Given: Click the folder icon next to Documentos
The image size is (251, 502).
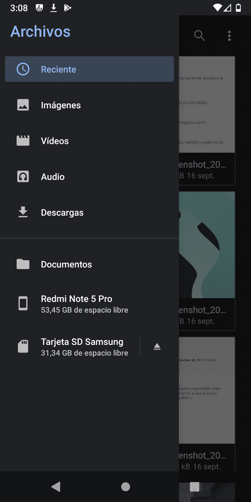Looking at the screenshot, I should (23, 264).
